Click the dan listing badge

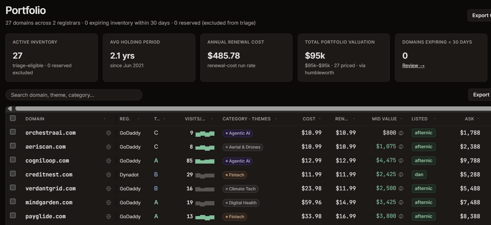(419, 175)
